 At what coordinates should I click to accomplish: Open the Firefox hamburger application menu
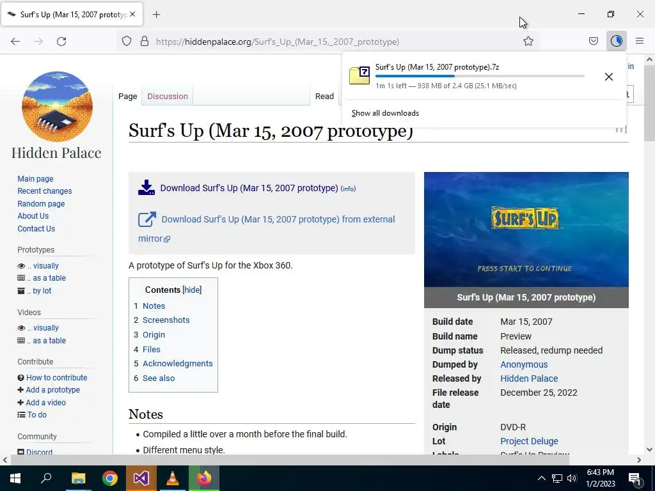click(x=640, y=41)
